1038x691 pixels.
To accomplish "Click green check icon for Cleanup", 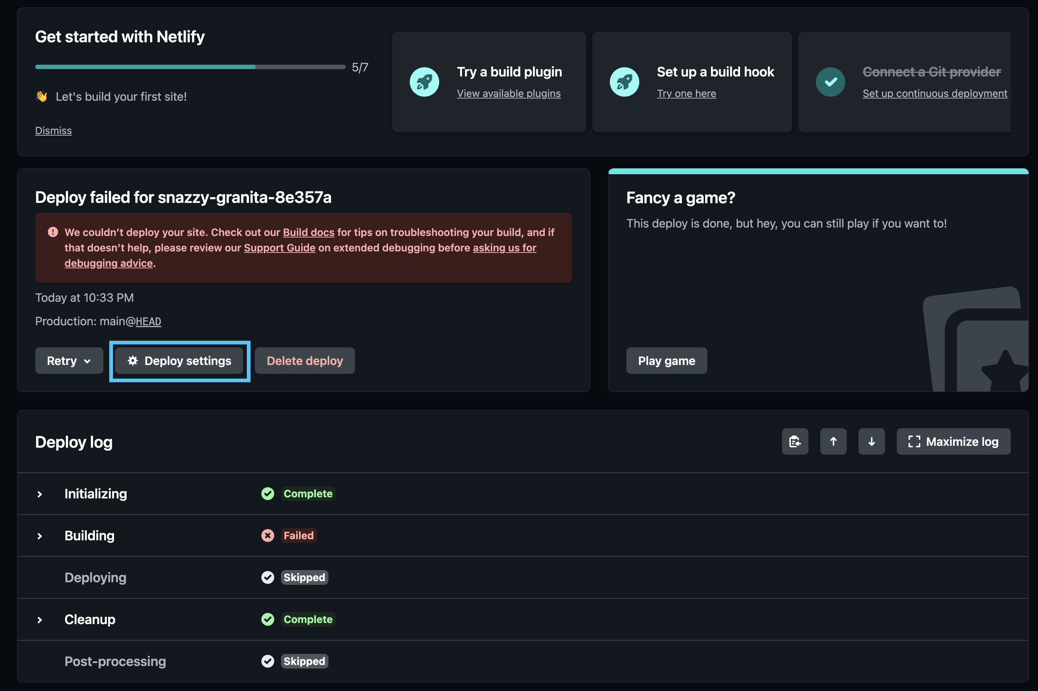I will 268,619.
